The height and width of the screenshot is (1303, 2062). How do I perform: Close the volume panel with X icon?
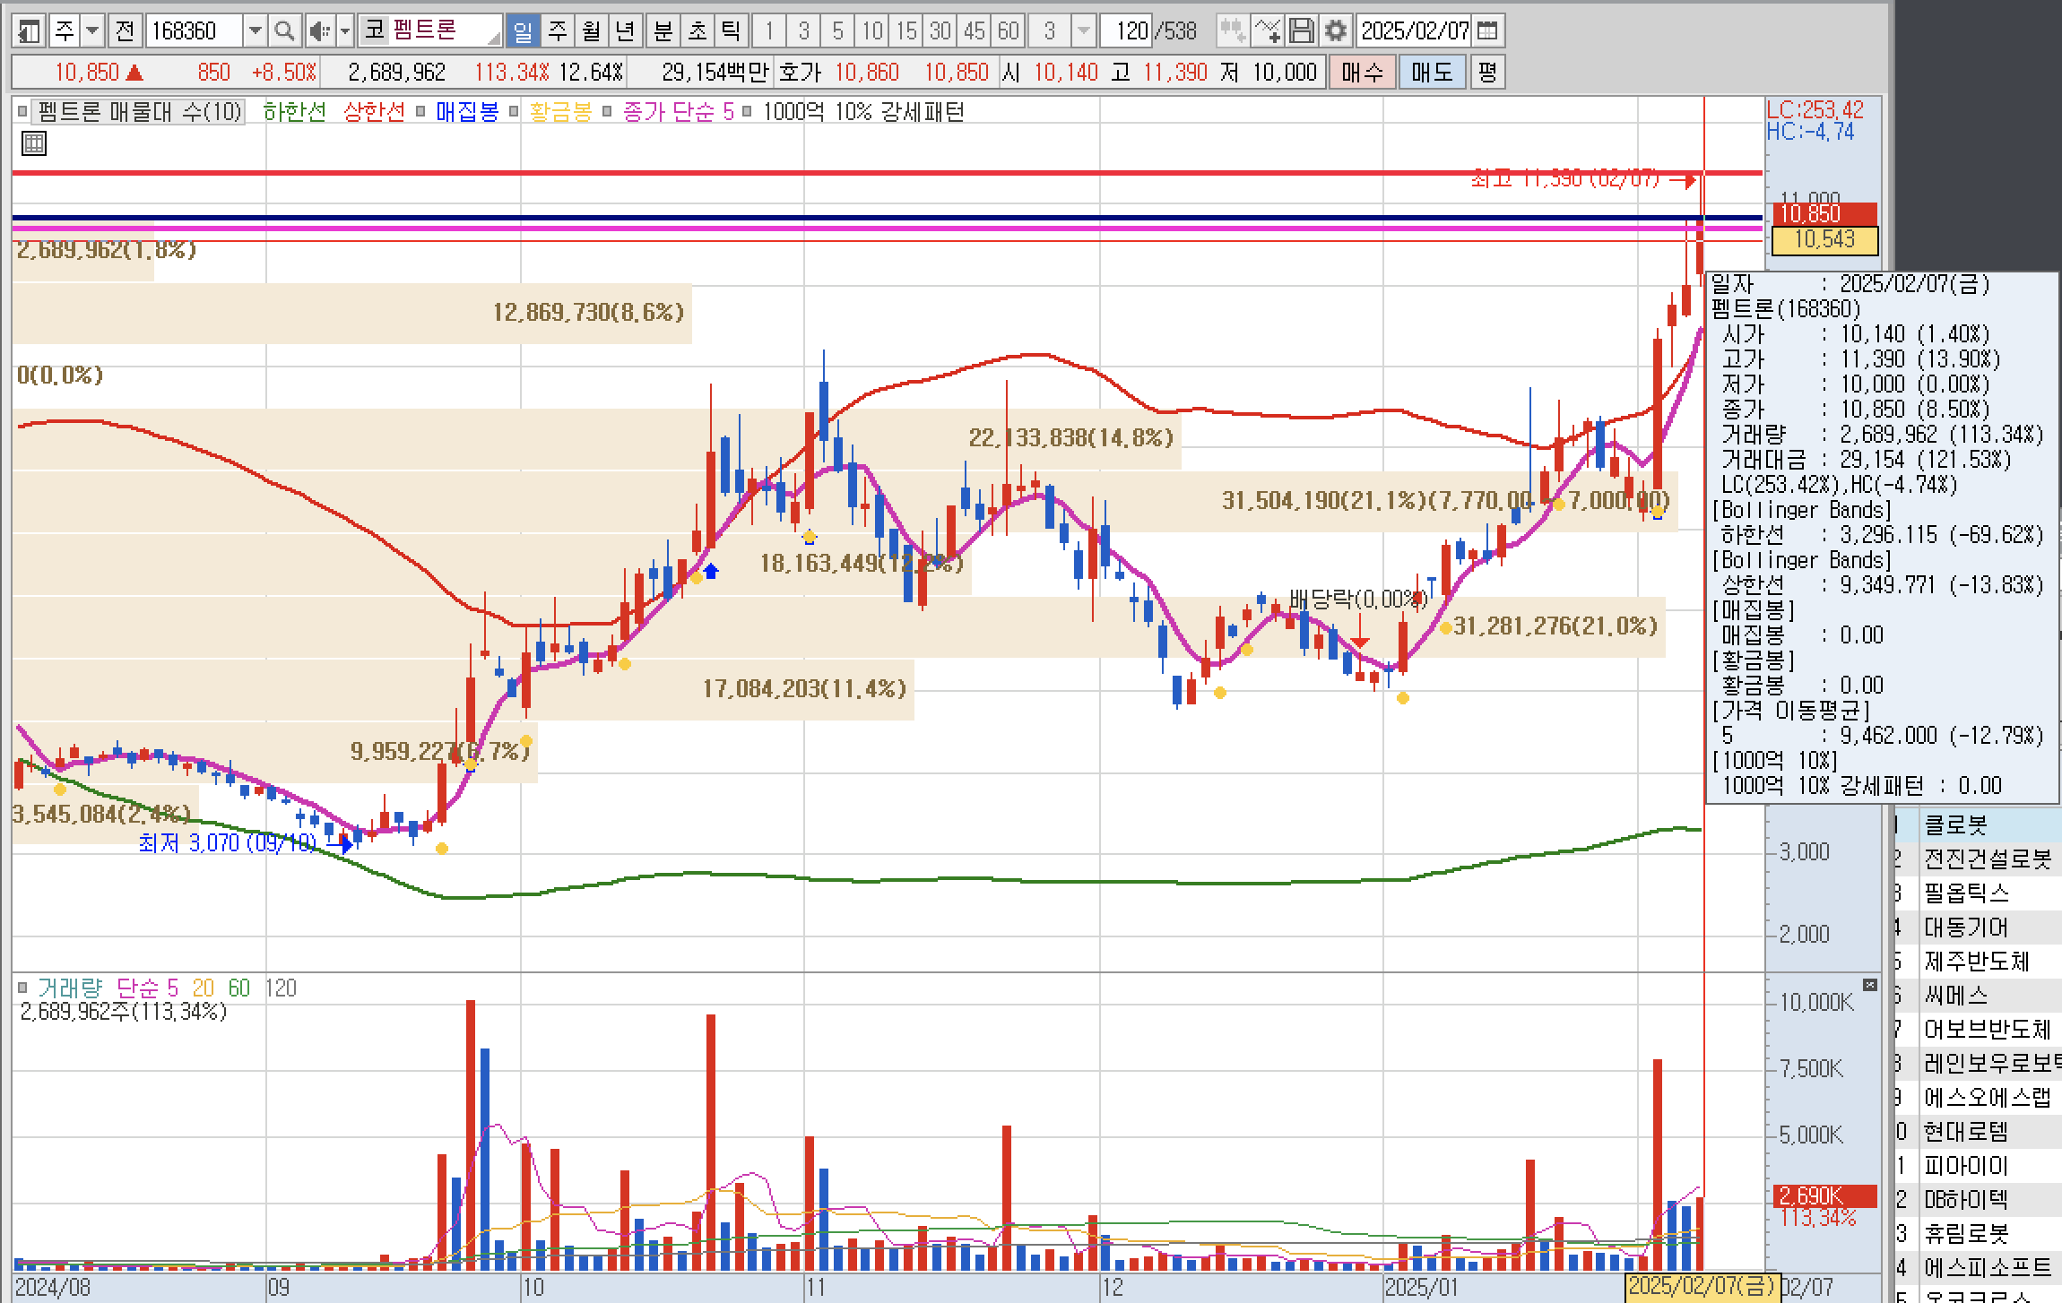pyautogui.click(x=1869, y=985)
